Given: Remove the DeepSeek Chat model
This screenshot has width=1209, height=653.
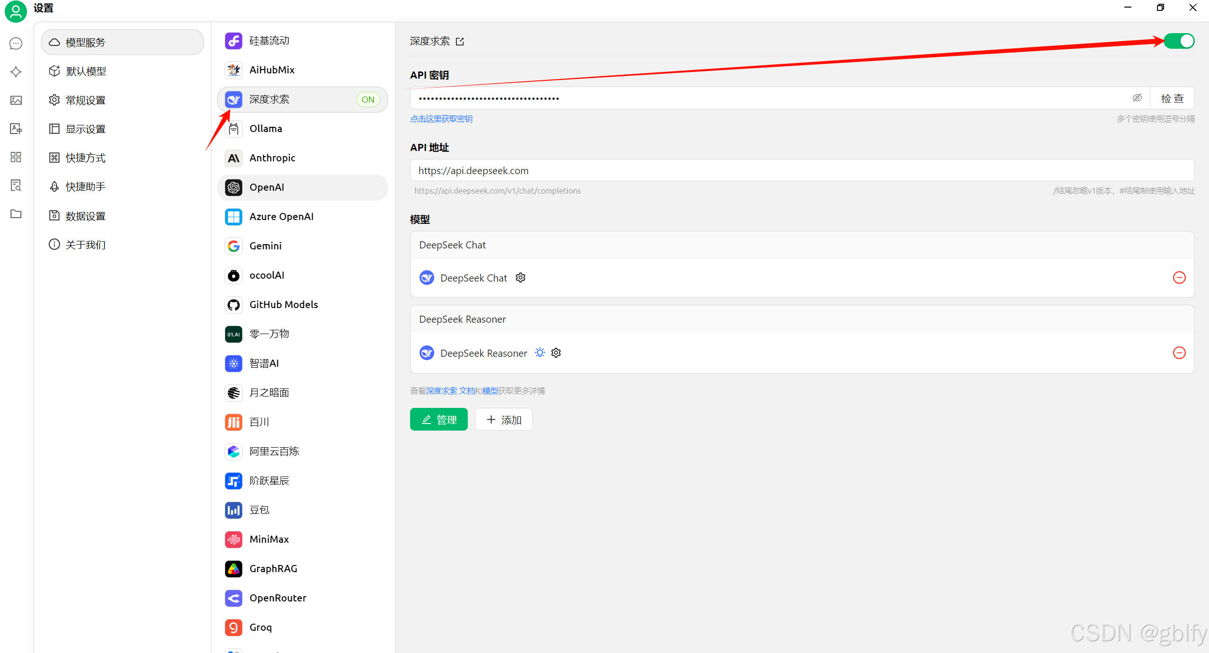Looking at the screenshot, I should point(1179,278).
